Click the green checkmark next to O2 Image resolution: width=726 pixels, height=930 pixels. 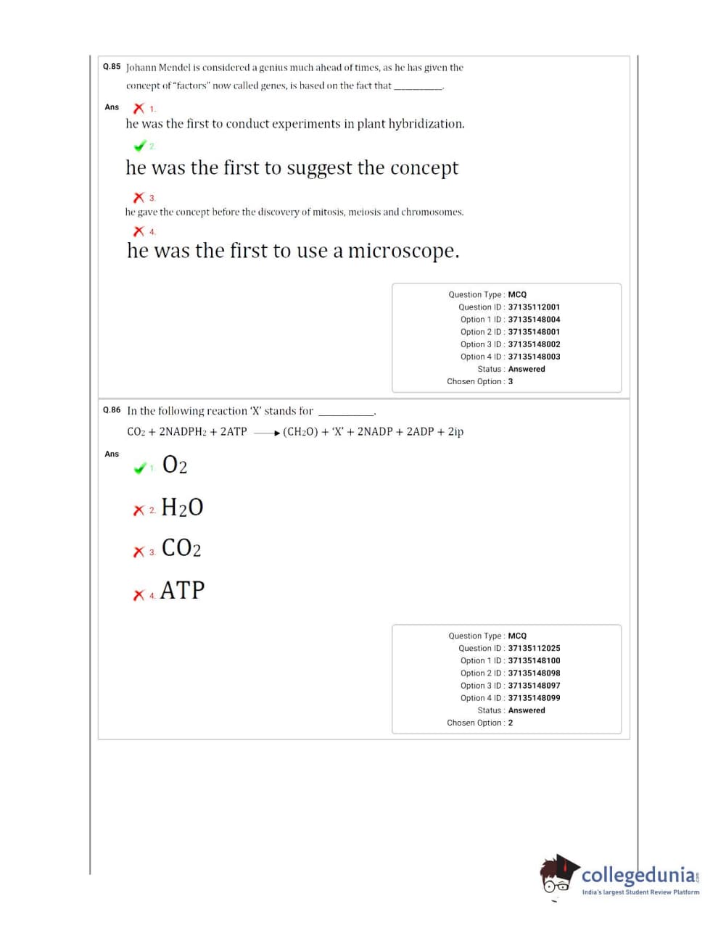(x=140, y=468)
